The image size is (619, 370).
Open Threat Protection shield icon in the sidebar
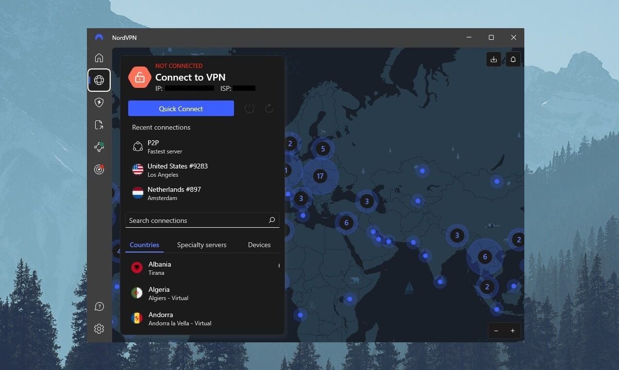[99, 102]
